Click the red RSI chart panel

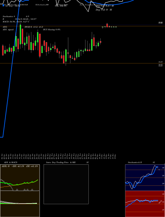[145, 204]
